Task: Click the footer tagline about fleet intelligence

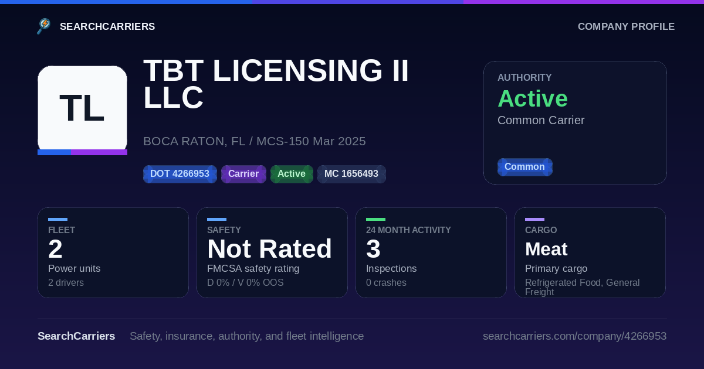Action: coord(246,336)
